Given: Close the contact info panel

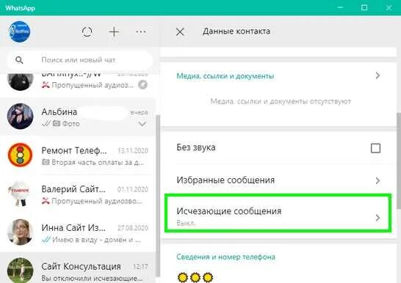Looking at the screenshot, I should [x=180, y=32].
